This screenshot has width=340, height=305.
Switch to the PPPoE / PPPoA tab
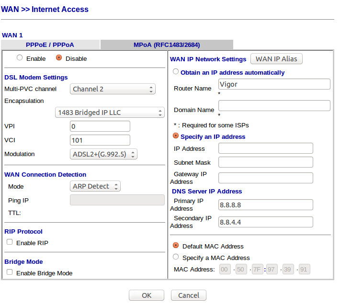pos(50,45)
